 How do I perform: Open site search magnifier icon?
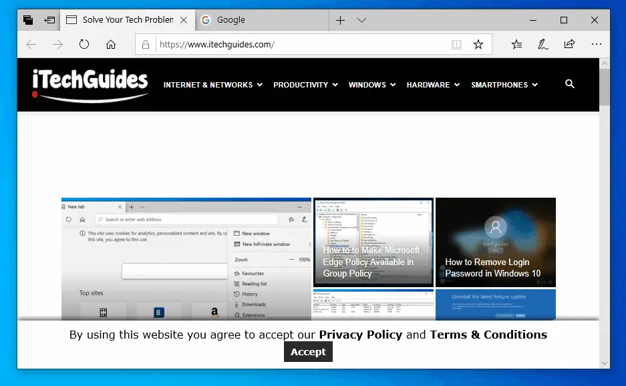coord(570,84)
